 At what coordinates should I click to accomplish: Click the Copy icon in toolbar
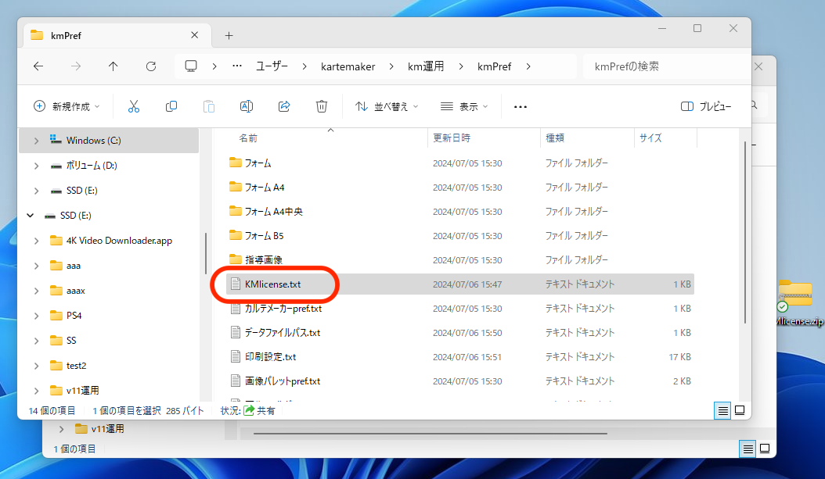pos(171,106)
